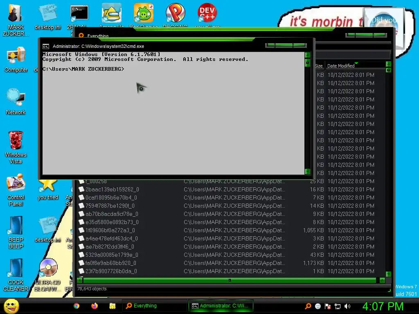Select file ae7b827f2dd3ff46_0 in Everything

click(x=110, y=247)
